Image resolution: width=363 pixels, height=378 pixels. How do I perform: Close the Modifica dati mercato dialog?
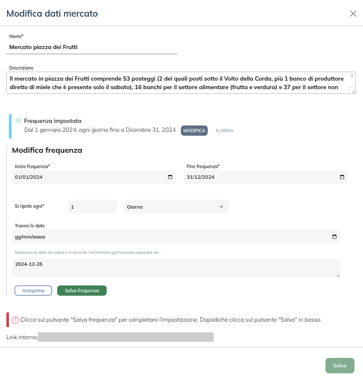pos(353,14)
